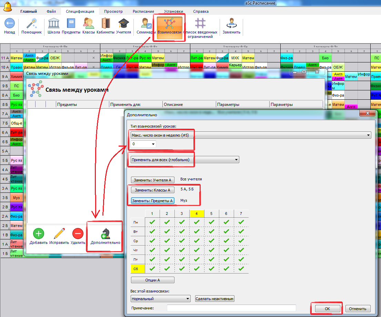Click into the Примечание text field
381x317 pixels.
231,308
